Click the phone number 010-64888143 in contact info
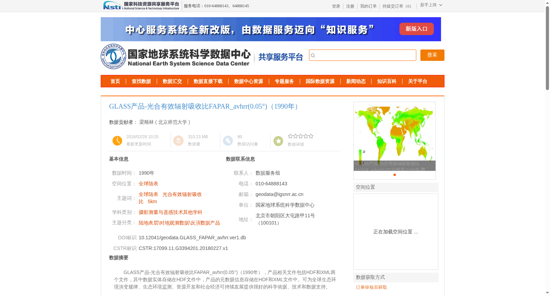 (271, 184)
